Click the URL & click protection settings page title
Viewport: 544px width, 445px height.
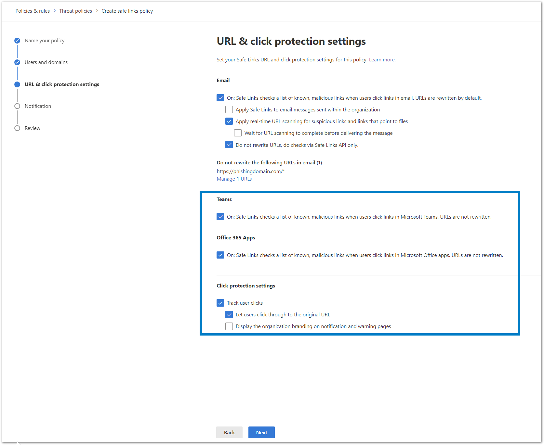pos(291,41)
